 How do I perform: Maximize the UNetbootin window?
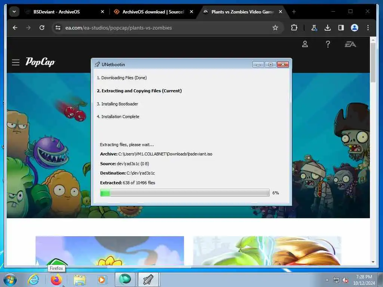click(x=270, y=64)
